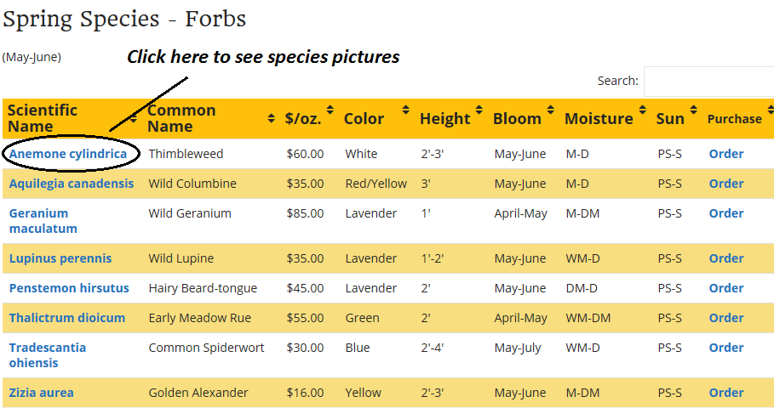Sort by Moisture column arrows

pyautogui.click(x=642, y=110)
